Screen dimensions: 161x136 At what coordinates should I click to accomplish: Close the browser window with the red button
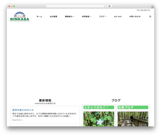click(9, 6)
